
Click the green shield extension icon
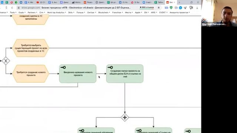click(171, 7)
